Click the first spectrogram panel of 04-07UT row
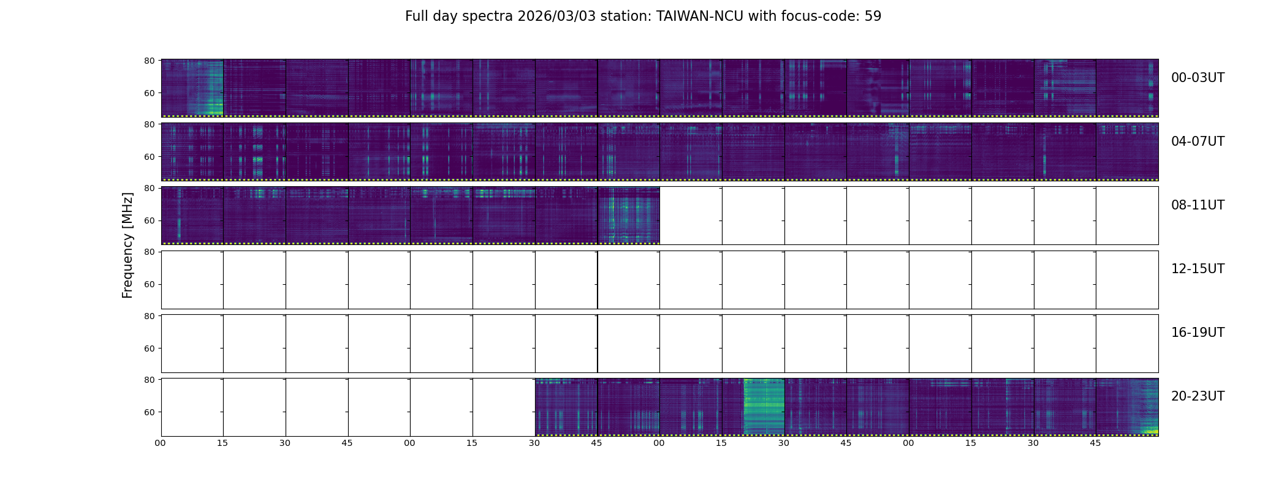 tap(192, 152)
